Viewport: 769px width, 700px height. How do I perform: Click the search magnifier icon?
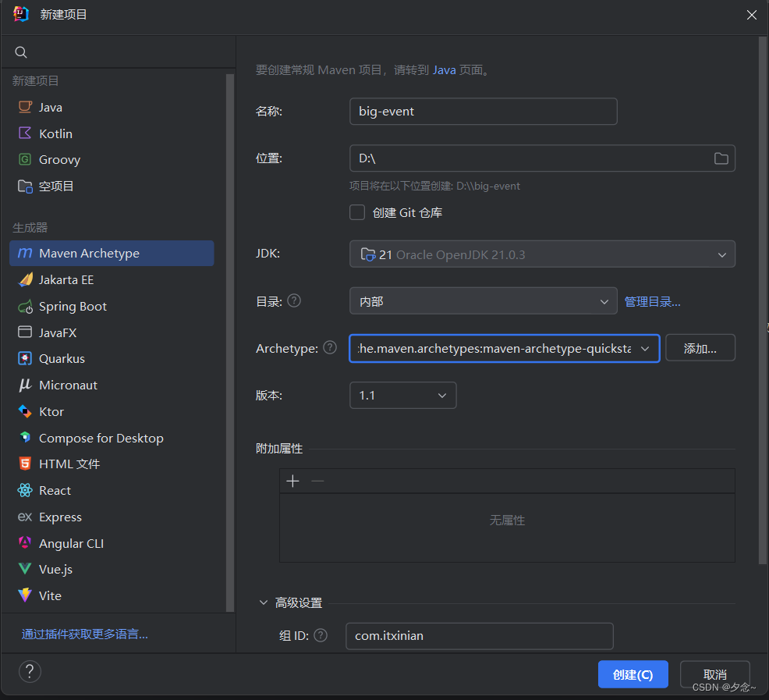pyautogui.click(x=20, y=52)
